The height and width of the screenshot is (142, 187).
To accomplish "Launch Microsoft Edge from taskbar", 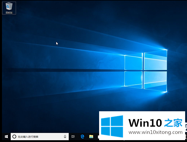I will 82,137.
